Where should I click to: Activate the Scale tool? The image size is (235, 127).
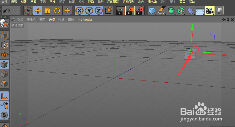[x=47, y=11]
